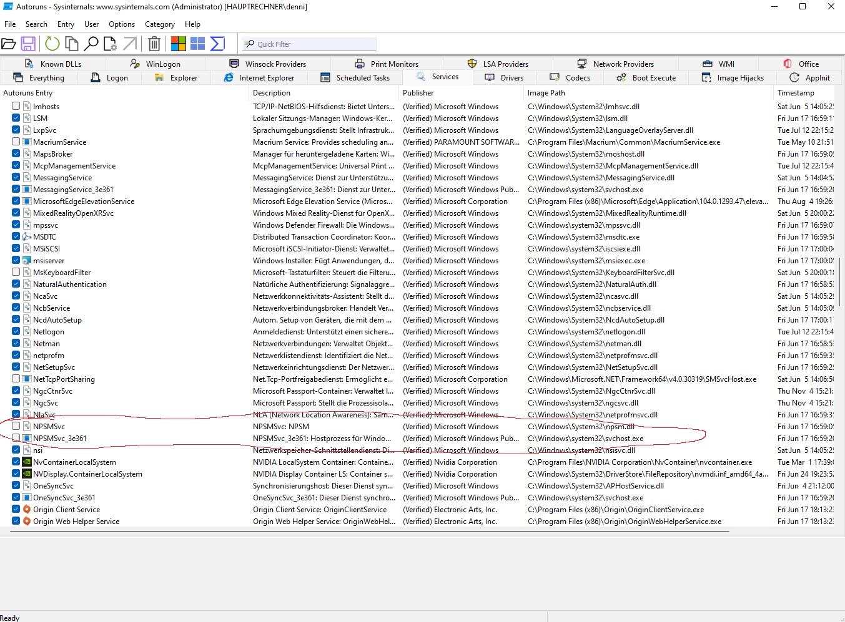This screenshot has width=845, height=622.
Task: Enable the lmhosts service checkbox
Action: [16, 107]
